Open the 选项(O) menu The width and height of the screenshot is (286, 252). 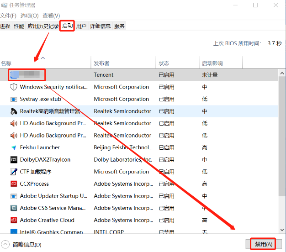(29, 16)
